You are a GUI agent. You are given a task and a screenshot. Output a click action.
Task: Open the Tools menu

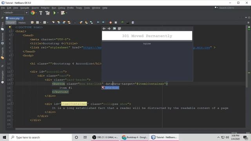pyautogui.click(x=87, y=8)
